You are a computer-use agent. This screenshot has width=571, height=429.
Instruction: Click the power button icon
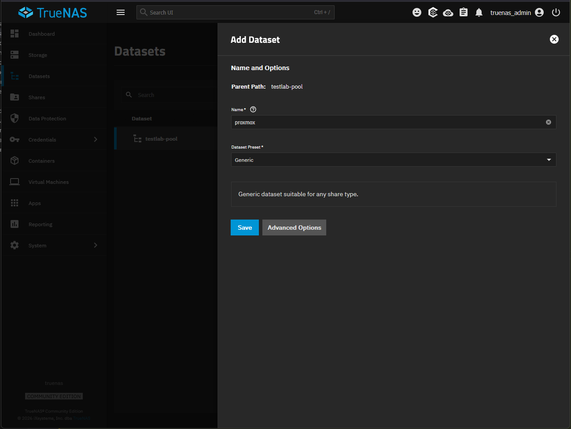tap(556, 12)
